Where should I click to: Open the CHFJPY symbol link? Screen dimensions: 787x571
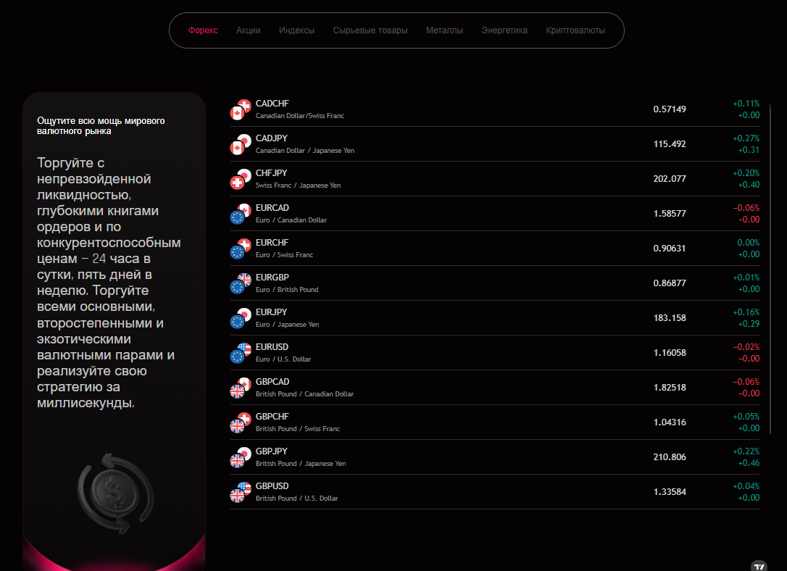click(x=271, y=173)
